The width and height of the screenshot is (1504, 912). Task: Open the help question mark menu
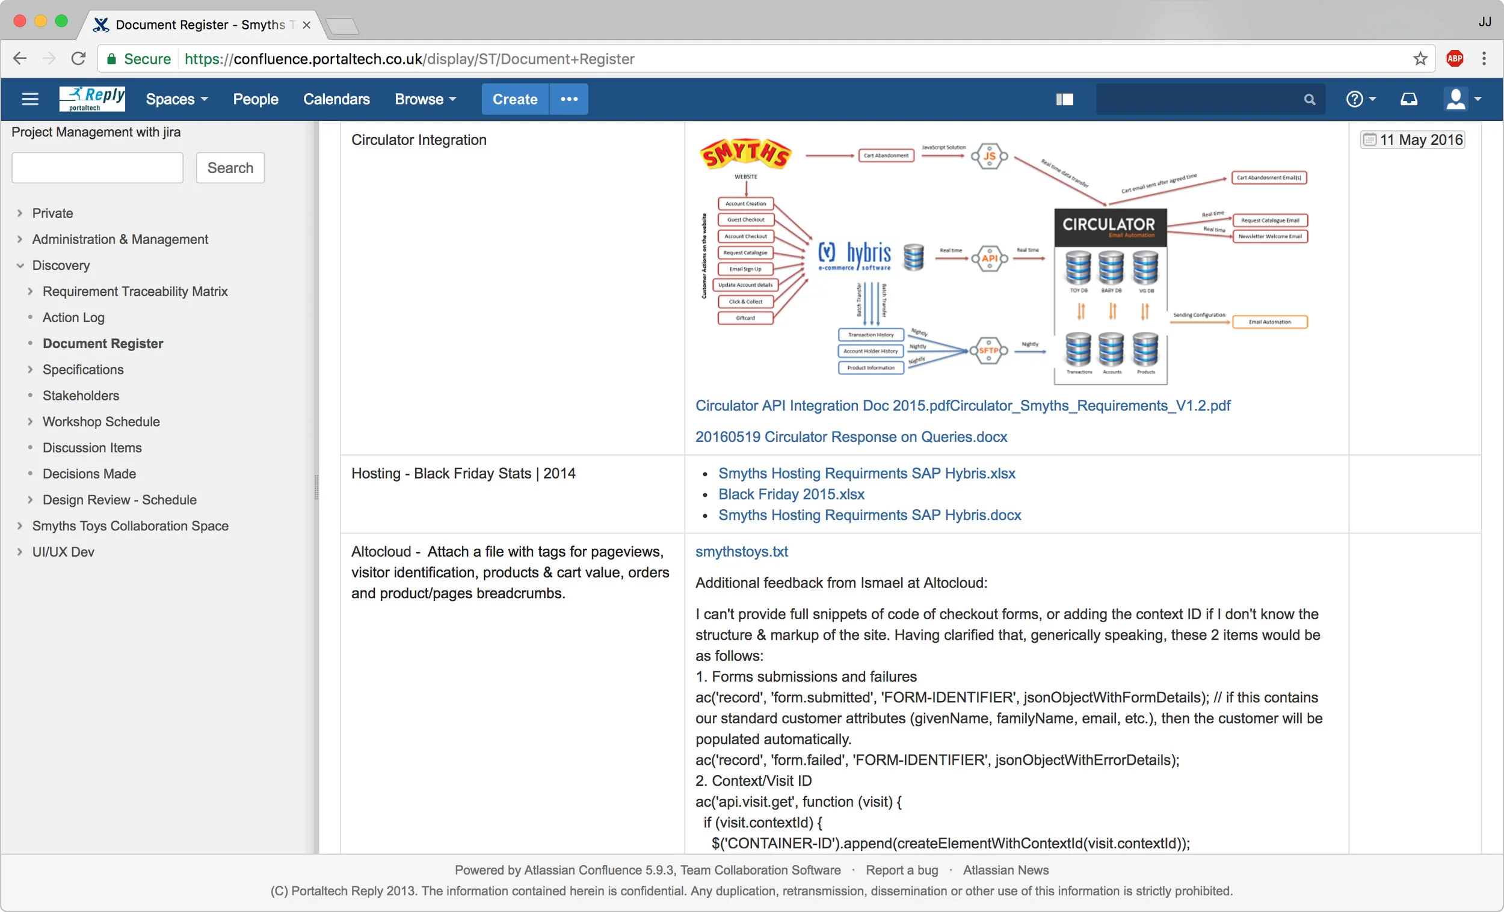pos(1361,99)
